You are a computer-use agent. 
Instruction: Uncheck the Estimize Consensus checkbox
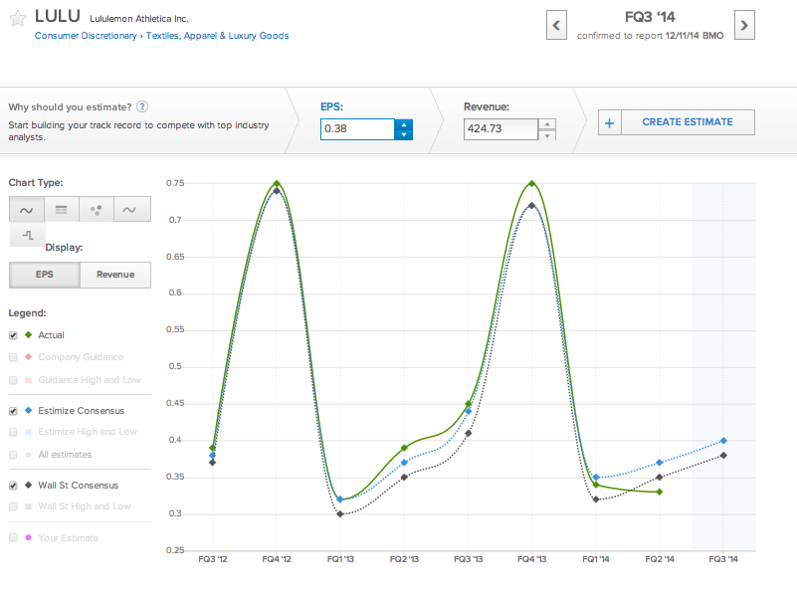pos(13,411)
